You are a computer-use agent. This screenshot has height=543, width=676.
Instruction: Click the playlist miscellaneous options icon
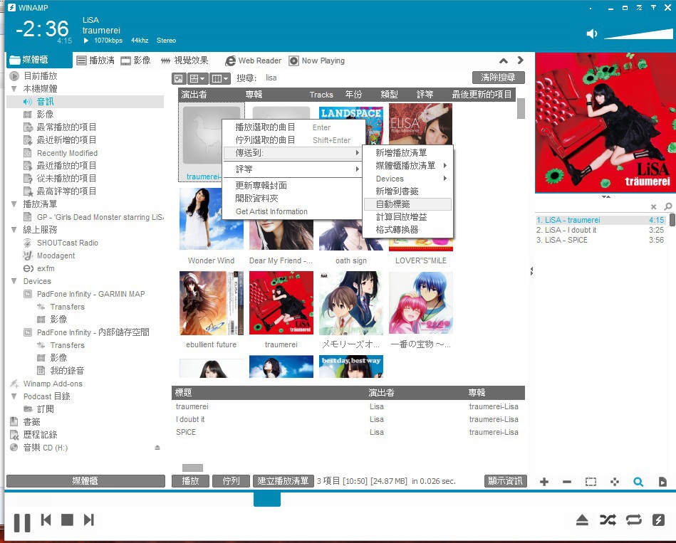[x=615, y=482]
